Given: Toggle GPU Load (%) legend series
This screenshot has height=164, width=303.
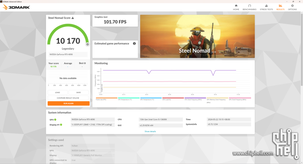Looking at the screenshot, I should pos(173,99).
